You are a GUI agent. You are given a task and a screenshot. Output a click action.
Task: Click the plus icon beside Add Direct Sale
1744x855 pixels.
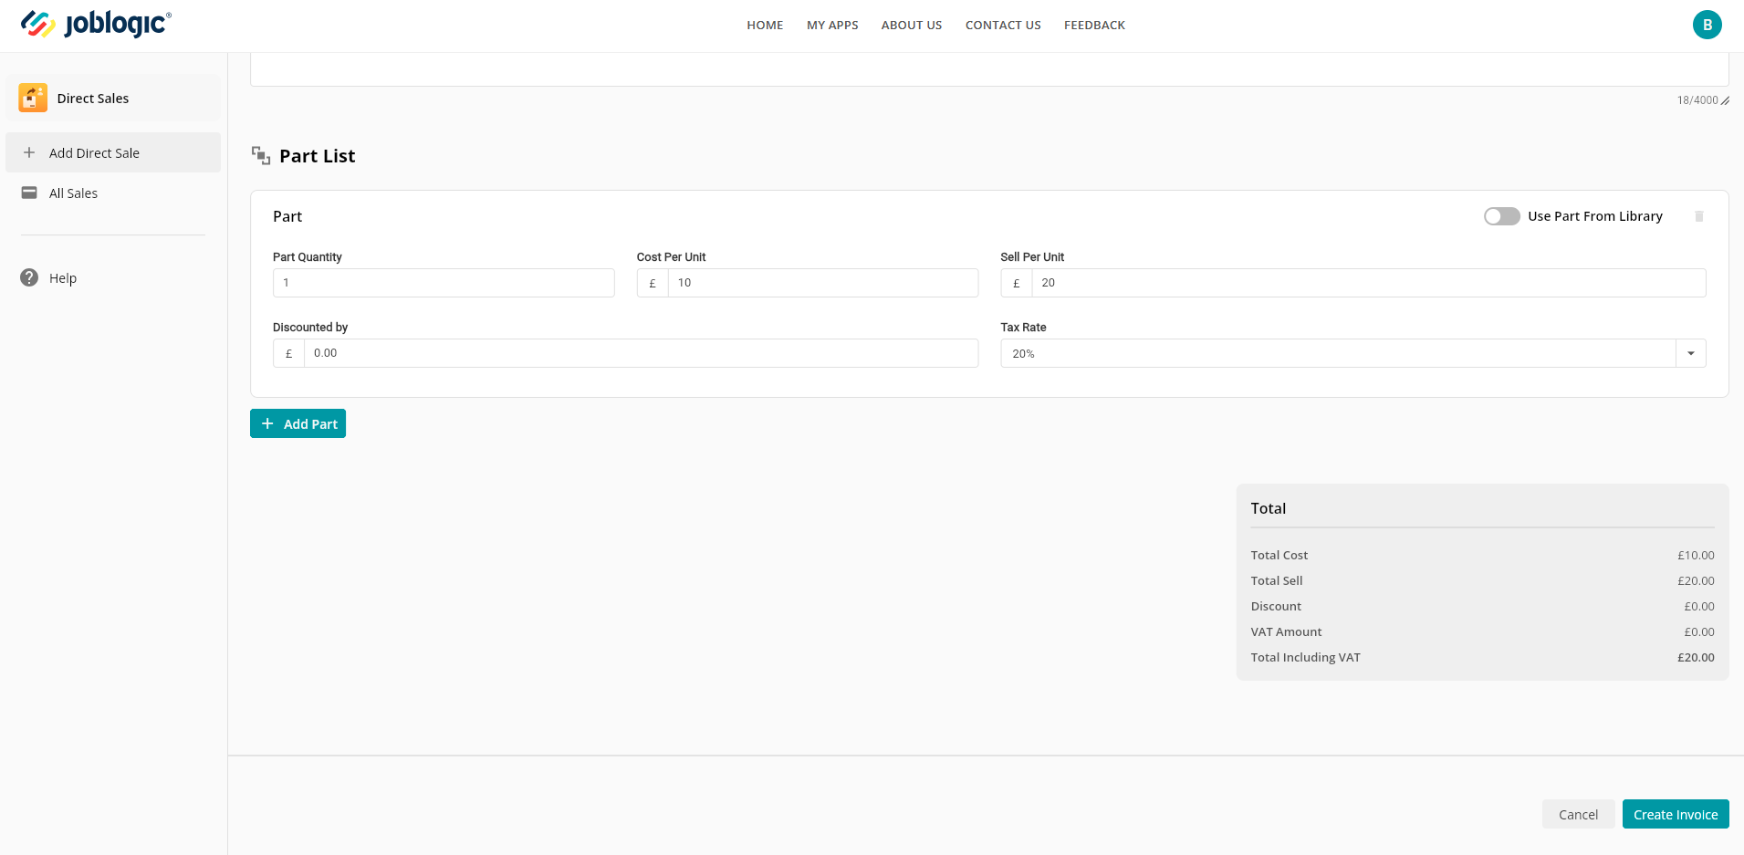click(x=29, y=152)
